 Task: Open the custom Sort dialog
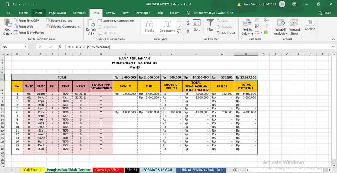click(x=197, y=25)
